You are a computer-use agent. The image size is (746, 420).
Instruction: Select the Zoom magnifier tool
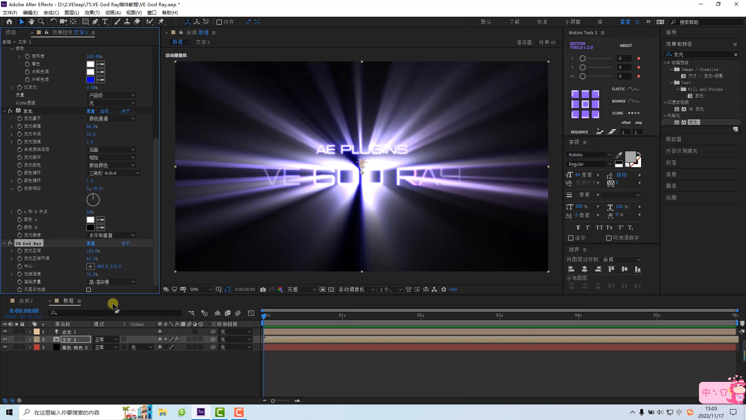pos(41,22)
